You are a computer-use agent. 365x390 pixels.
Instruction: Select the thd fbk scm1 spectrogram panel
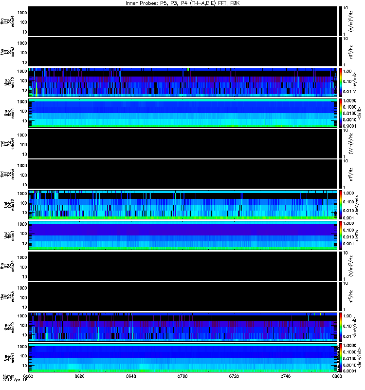(x=183, y=235)
